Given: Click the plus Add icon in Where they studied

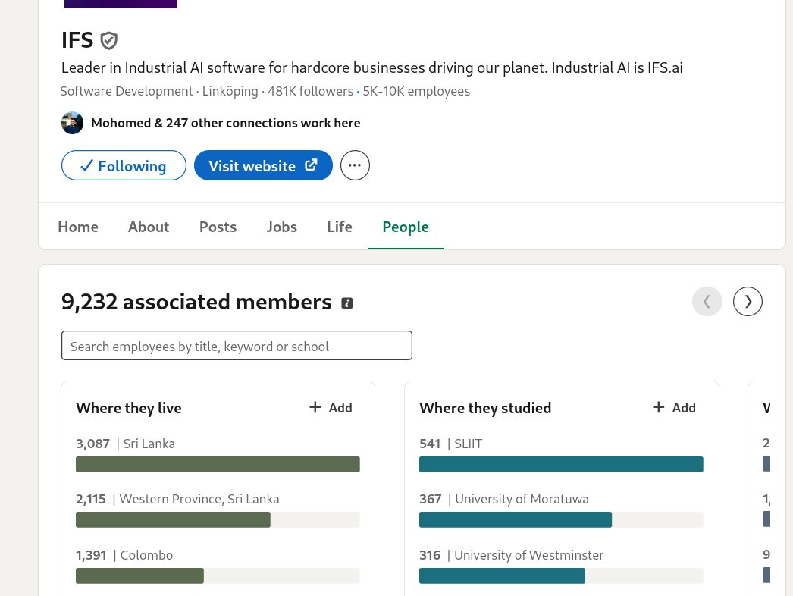Looking at the screenshot, I should 659,407.
